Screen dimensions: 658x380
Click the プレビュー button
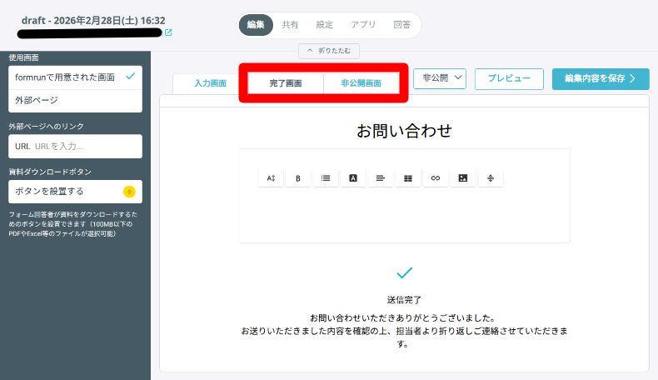pos(509,78)
